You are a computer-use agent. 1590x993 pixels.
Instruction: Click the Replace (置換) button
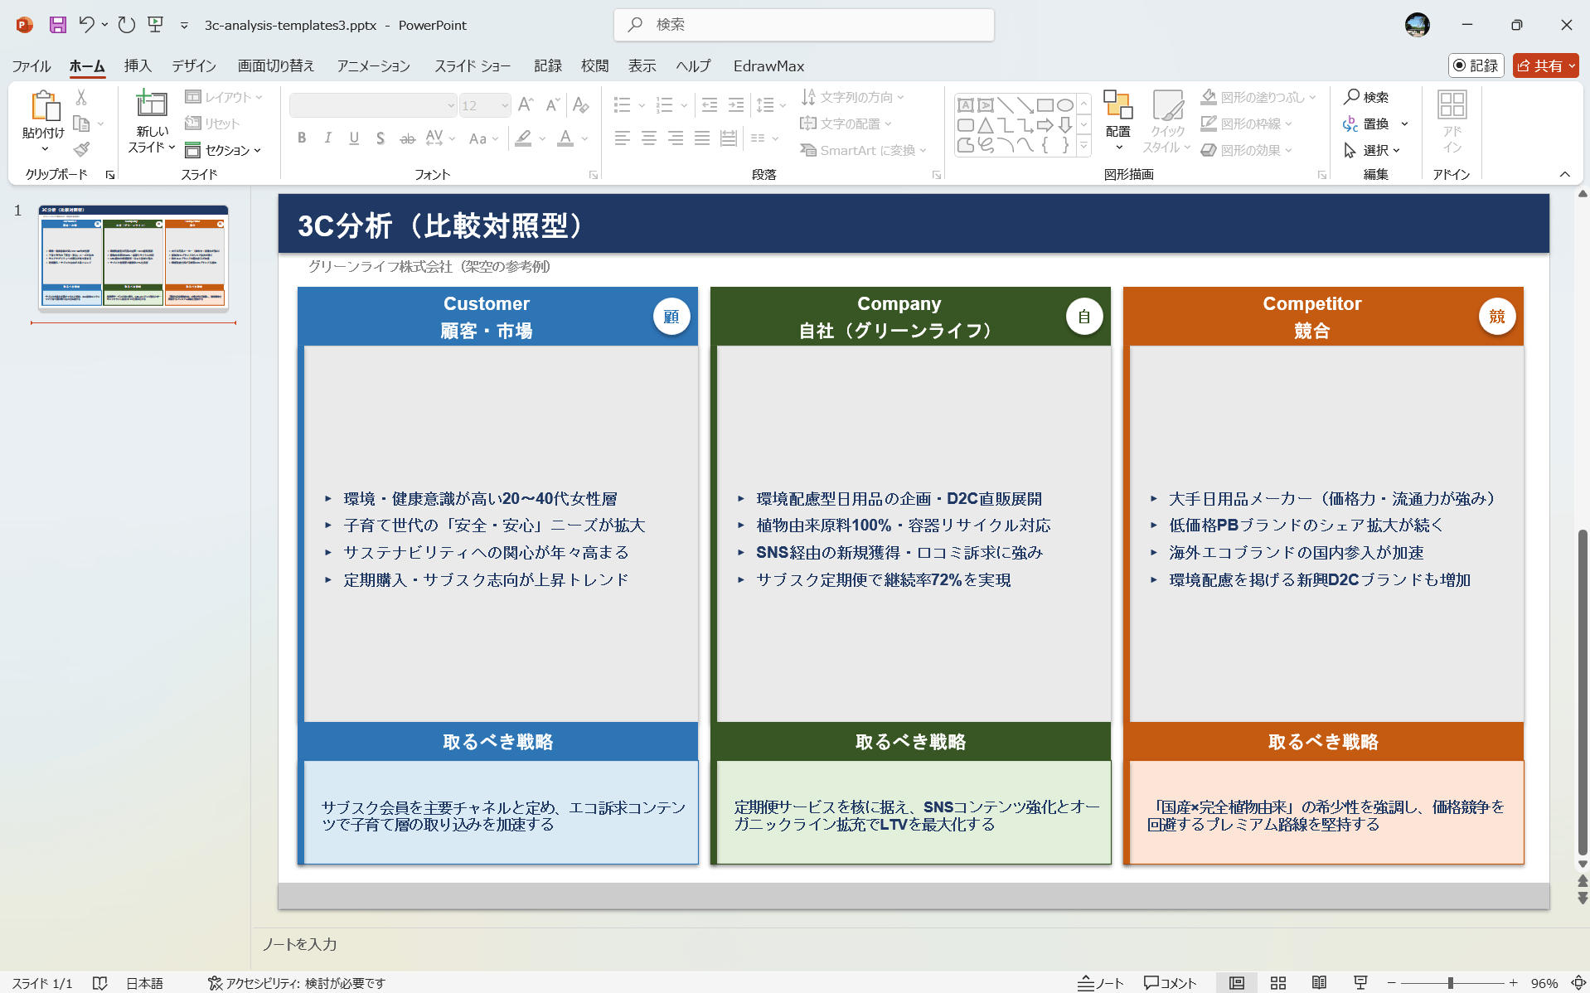click(1366, 124)
